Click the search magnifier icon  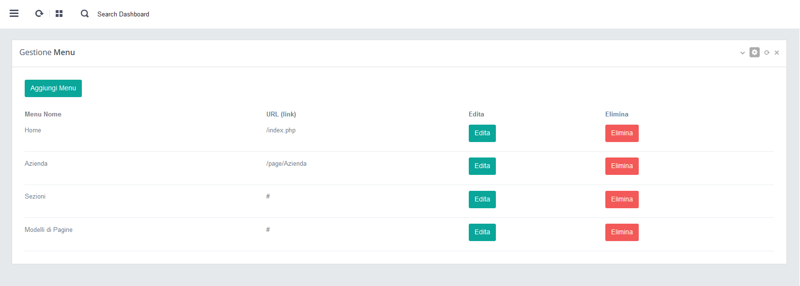(85, 14)
